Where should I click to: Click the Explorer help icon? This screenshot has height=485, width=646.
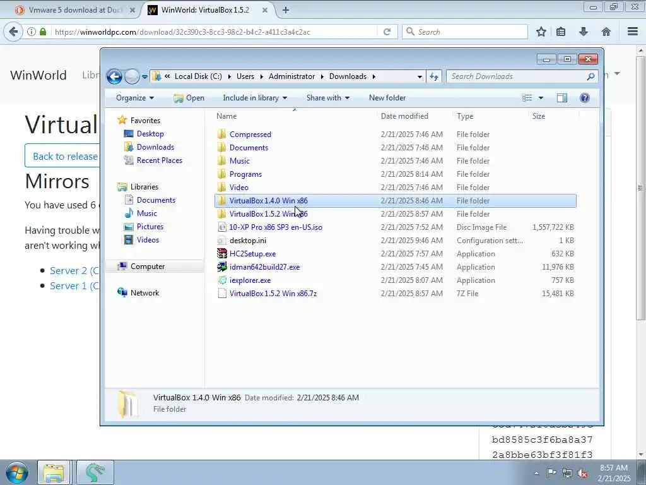coord(584,98)
